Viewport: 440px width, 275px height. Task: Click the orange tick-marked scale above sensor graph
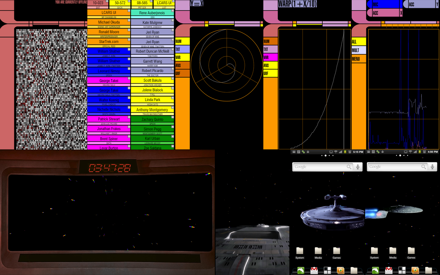(409, 25)
